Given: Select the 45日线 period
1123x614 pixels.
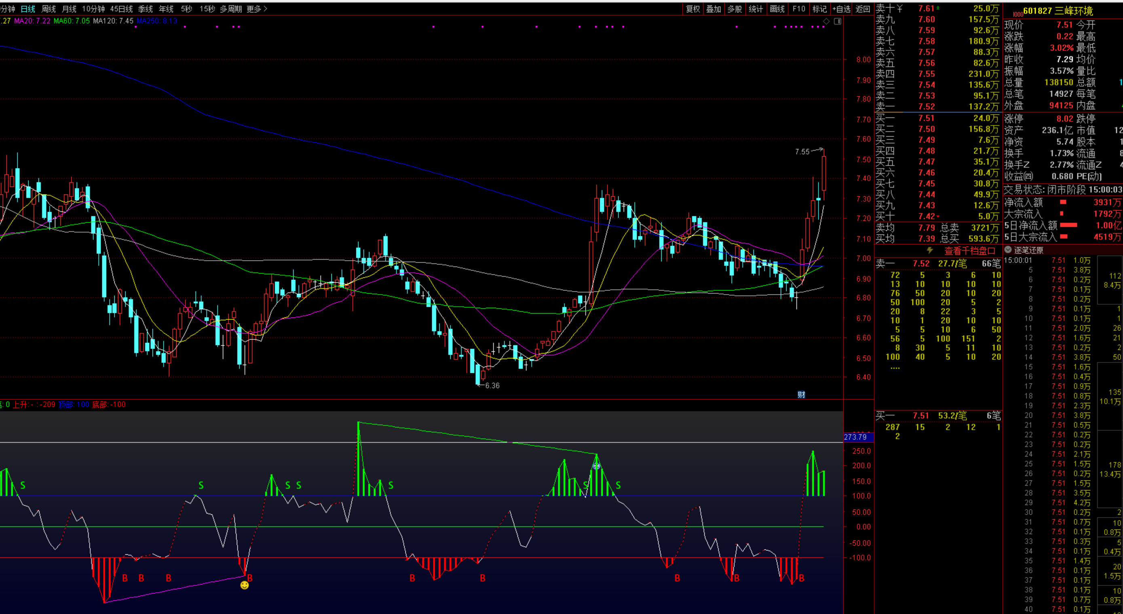Looking at the screenshot, I should tap(121, 9).
